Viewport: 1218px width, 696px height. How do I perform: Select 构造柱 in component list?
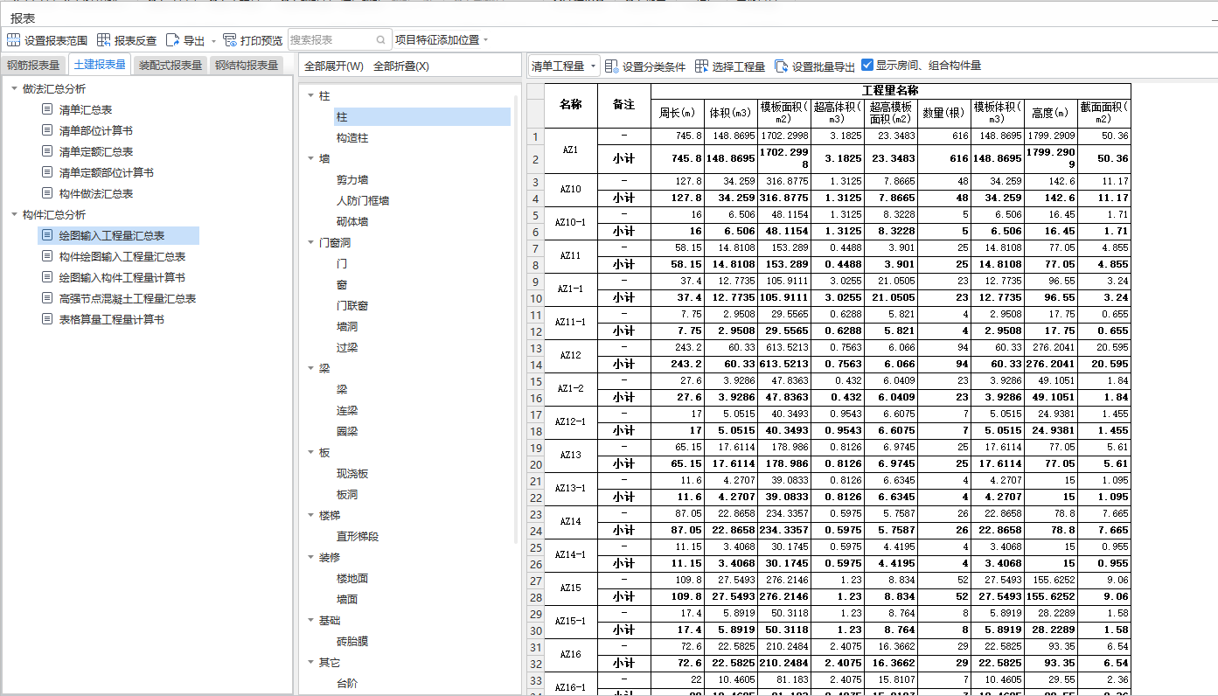coord(352,137)
